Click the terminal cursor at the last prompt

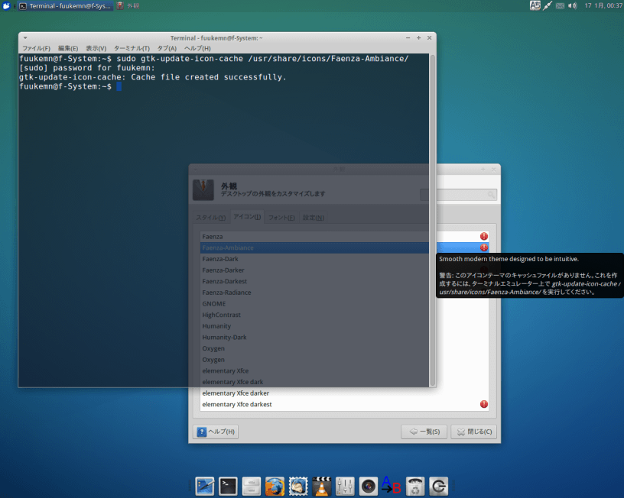click(x=119, y=86)
